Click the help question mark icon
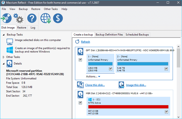The image size is (182, 119). [32, 18]
